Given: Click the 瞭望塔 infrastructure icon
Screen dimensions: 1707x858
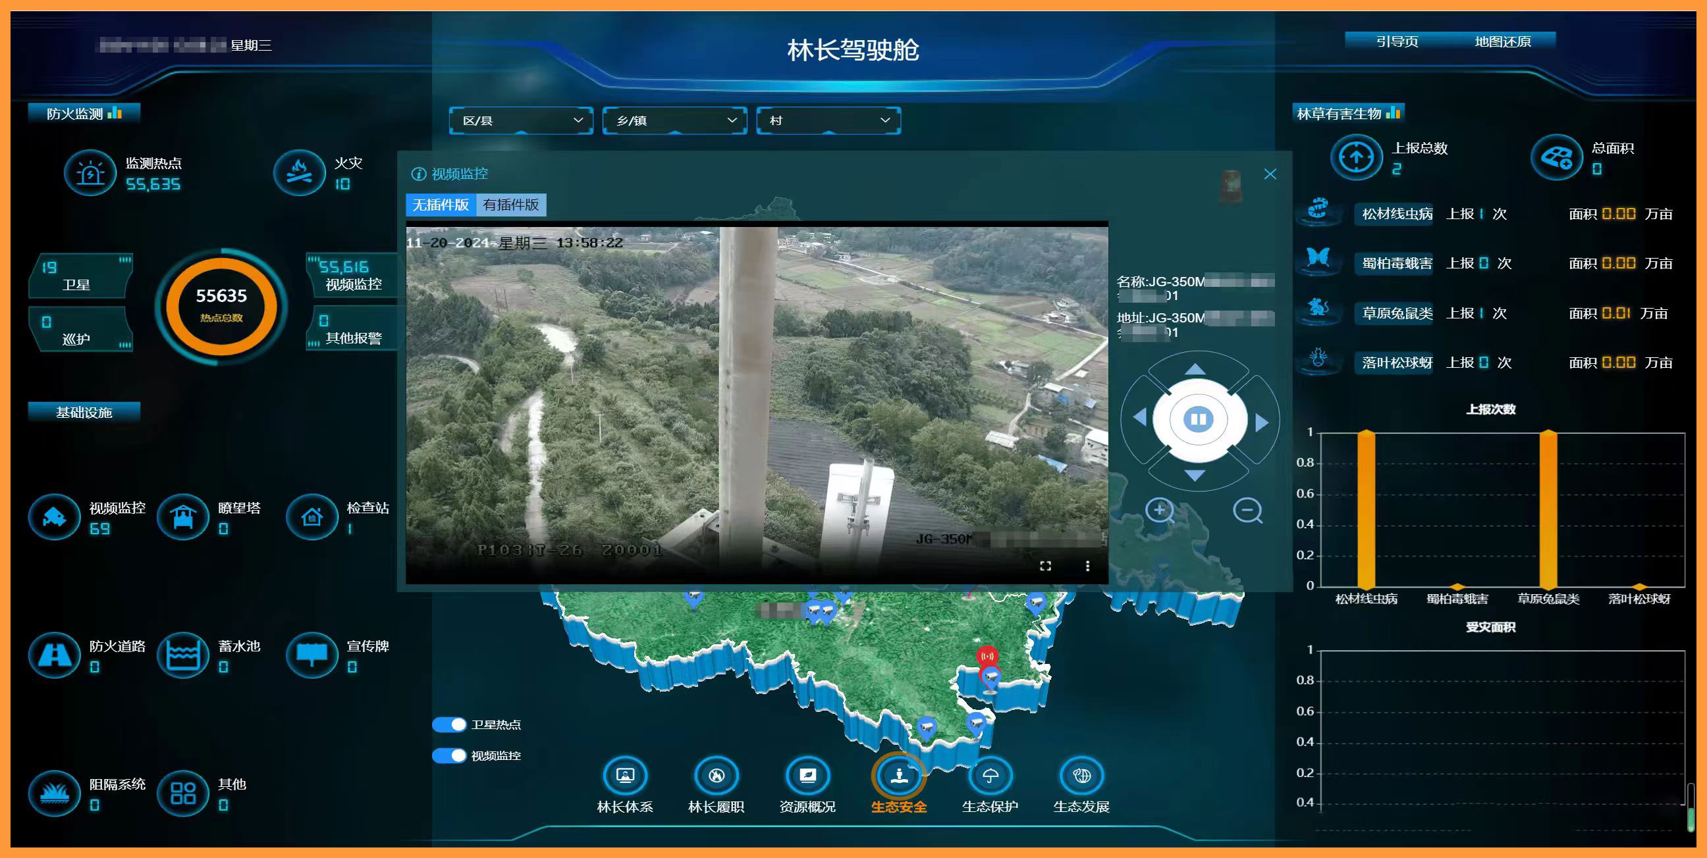Looking at the screenshot, I should [182, 517].
